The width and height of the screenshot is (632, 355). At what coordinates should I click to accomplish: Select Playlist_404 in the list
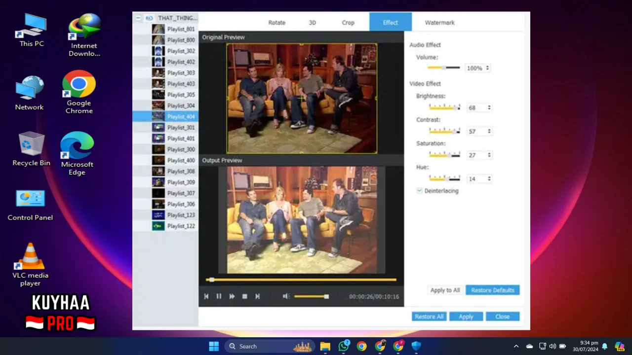coord(165,116)
